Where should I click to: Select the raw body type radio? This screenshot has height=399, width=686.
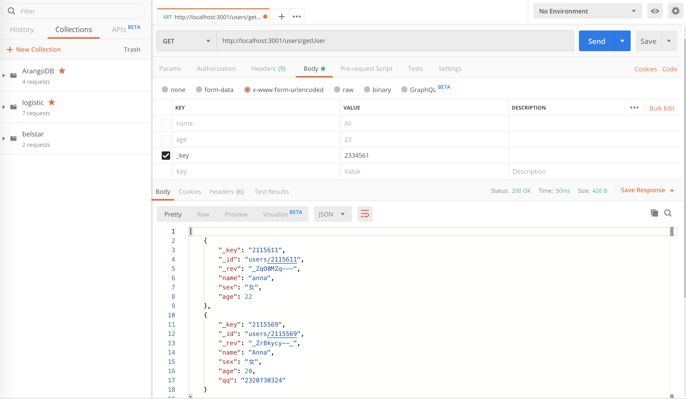337,90
